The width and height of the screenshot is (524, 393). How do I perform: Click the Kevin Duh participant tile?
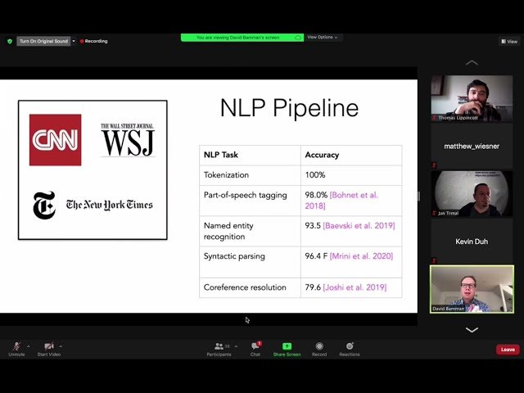click(472, 242)
